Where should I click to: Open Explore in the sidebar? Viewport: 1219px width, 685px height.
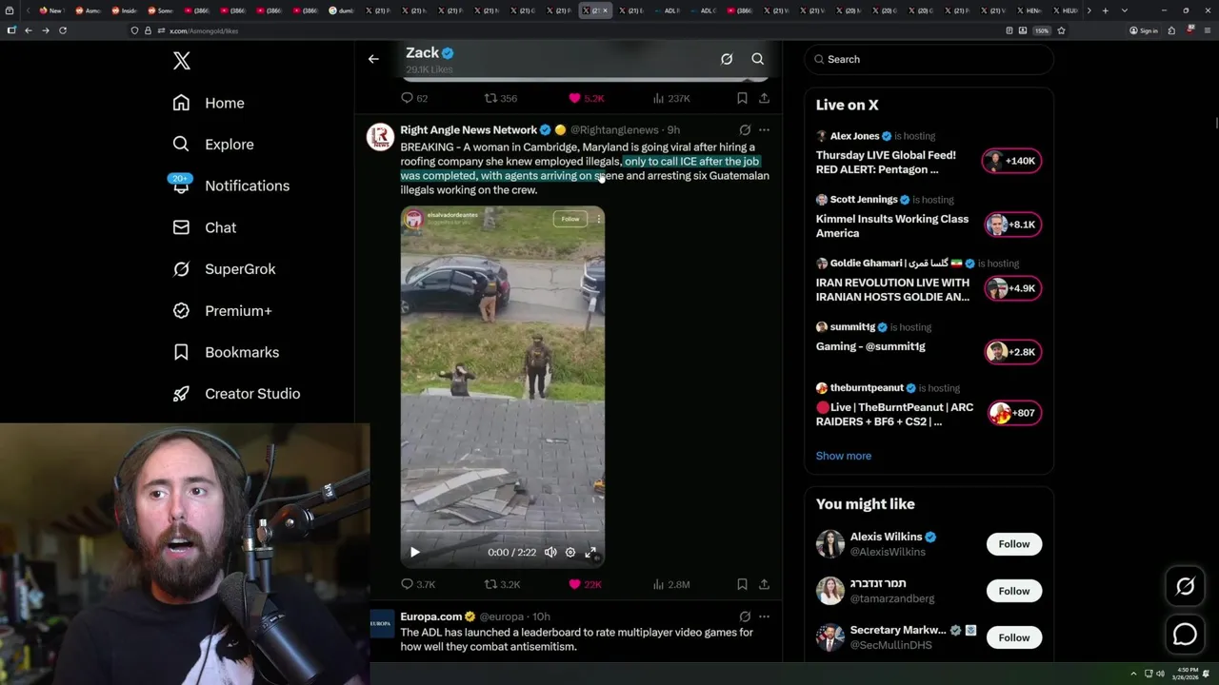[213, 145]
